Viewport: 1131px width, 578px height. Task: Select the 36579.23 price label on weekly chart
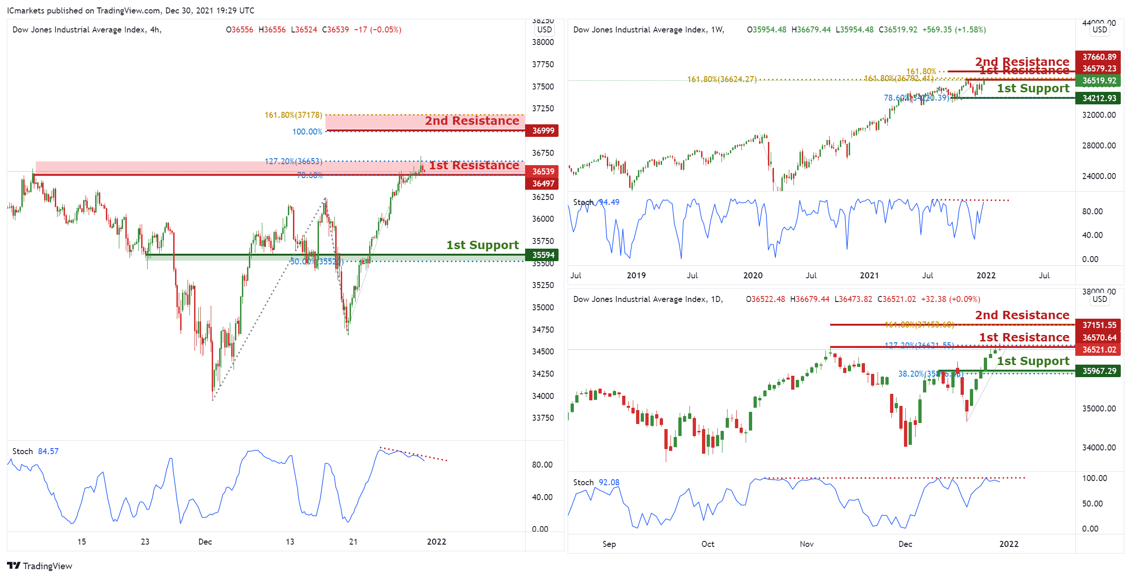pyautogui.click(x=1099, y=69)
